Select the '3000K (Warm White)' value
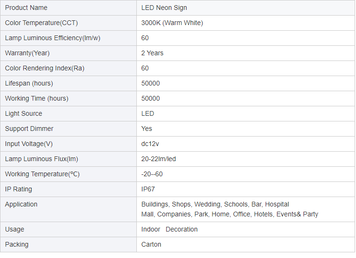This screenshot has height=258, width=356. point(172,23)
